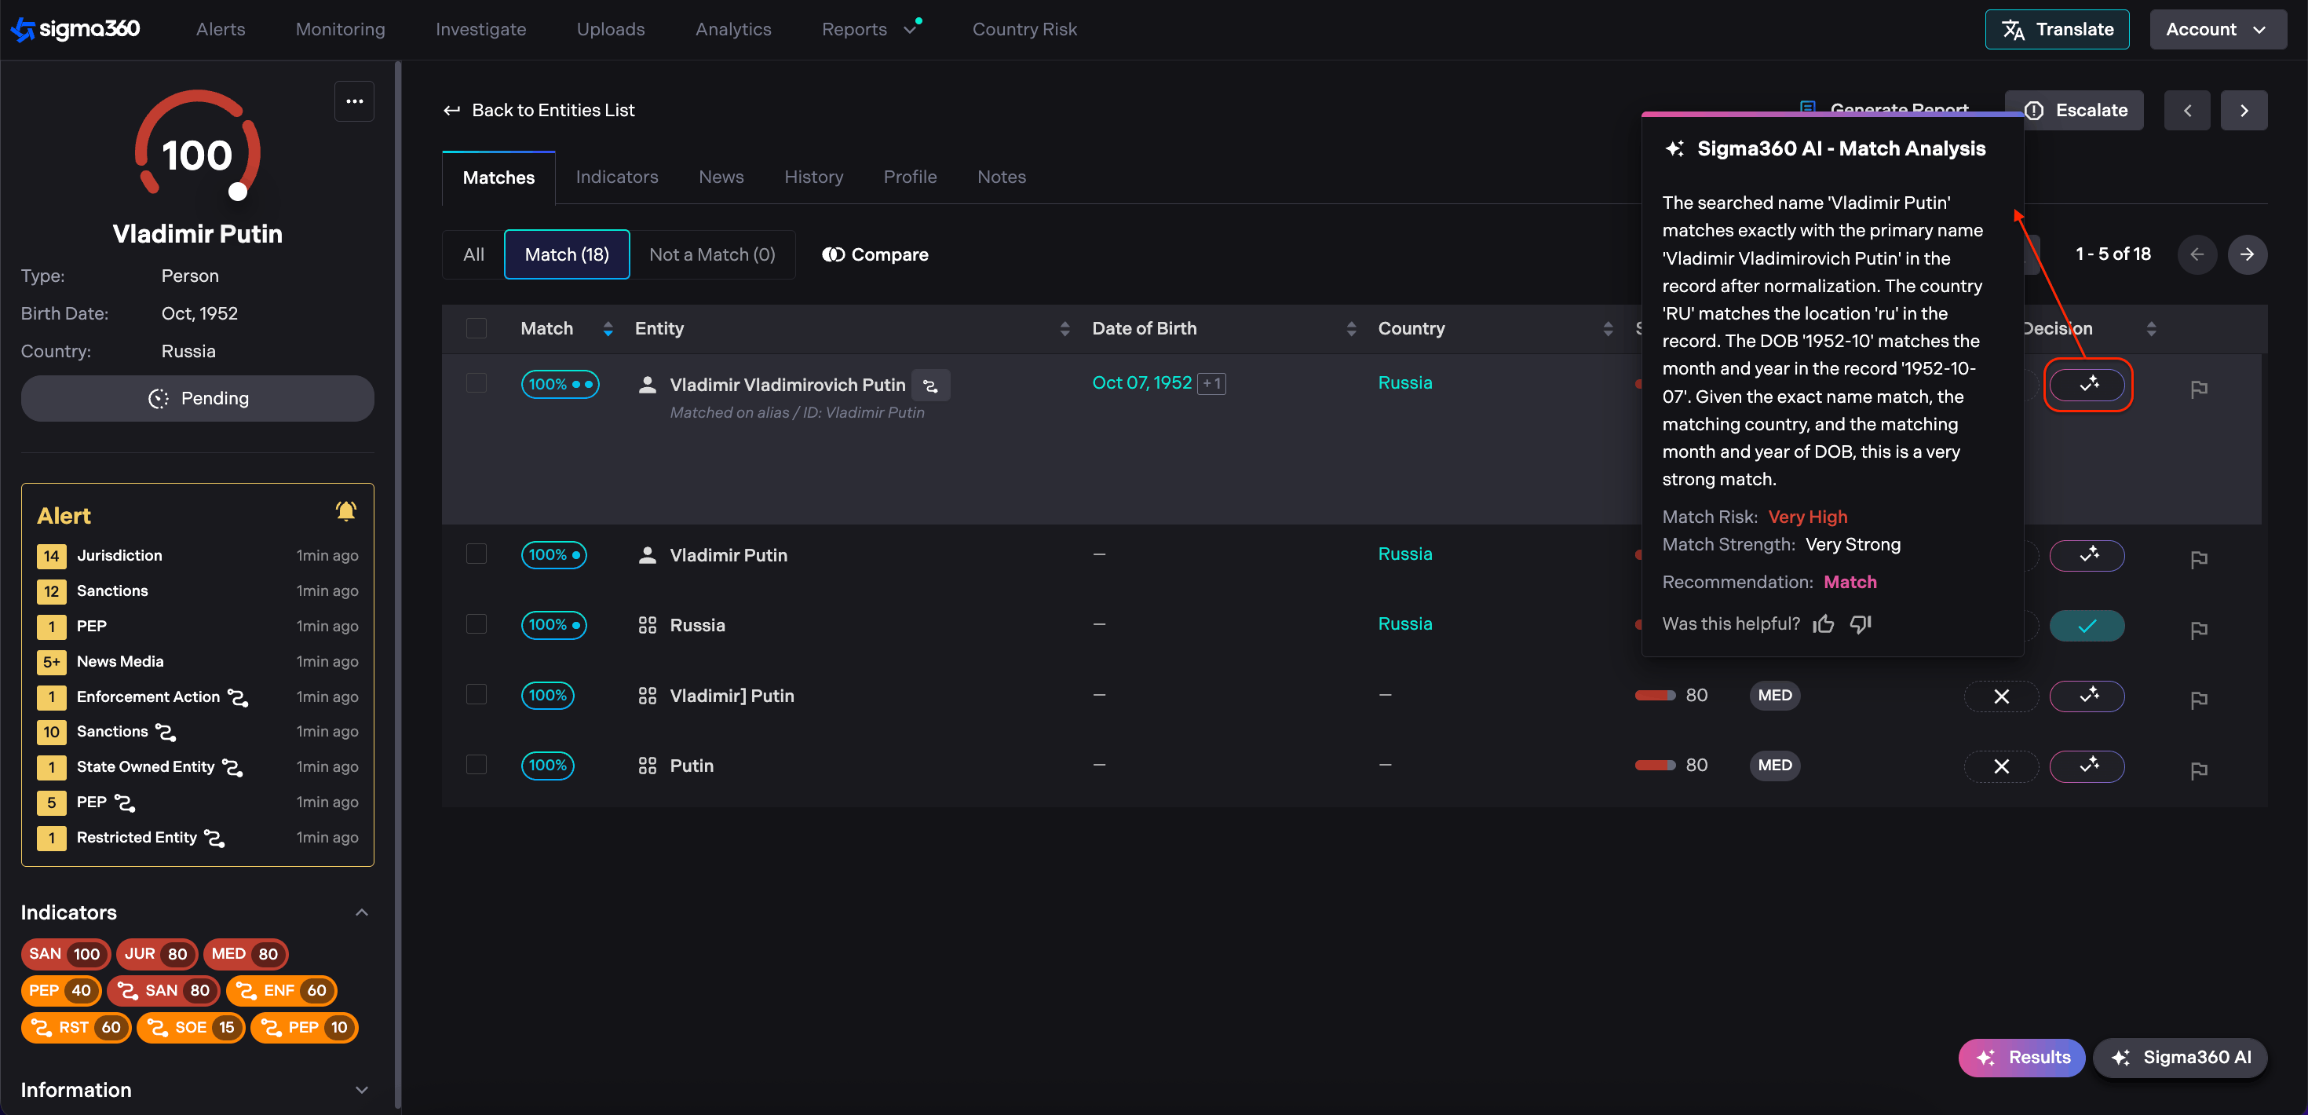
Task: Go to next page of matches
Action: pos(2246,254)
